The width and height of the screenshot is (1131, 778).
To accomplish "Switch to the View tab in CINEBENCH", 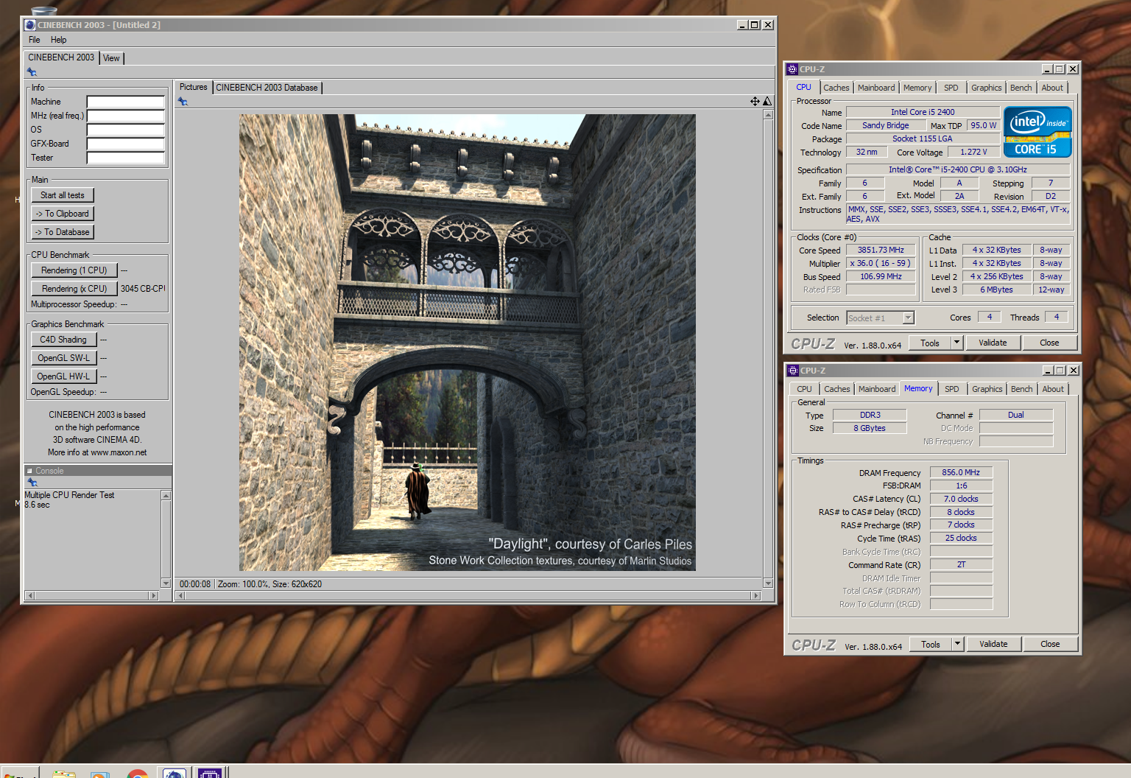I will (111, 58).
